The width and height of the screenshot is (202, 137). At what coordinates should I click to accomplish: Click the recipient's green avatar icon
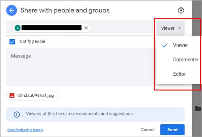[18, 28]
